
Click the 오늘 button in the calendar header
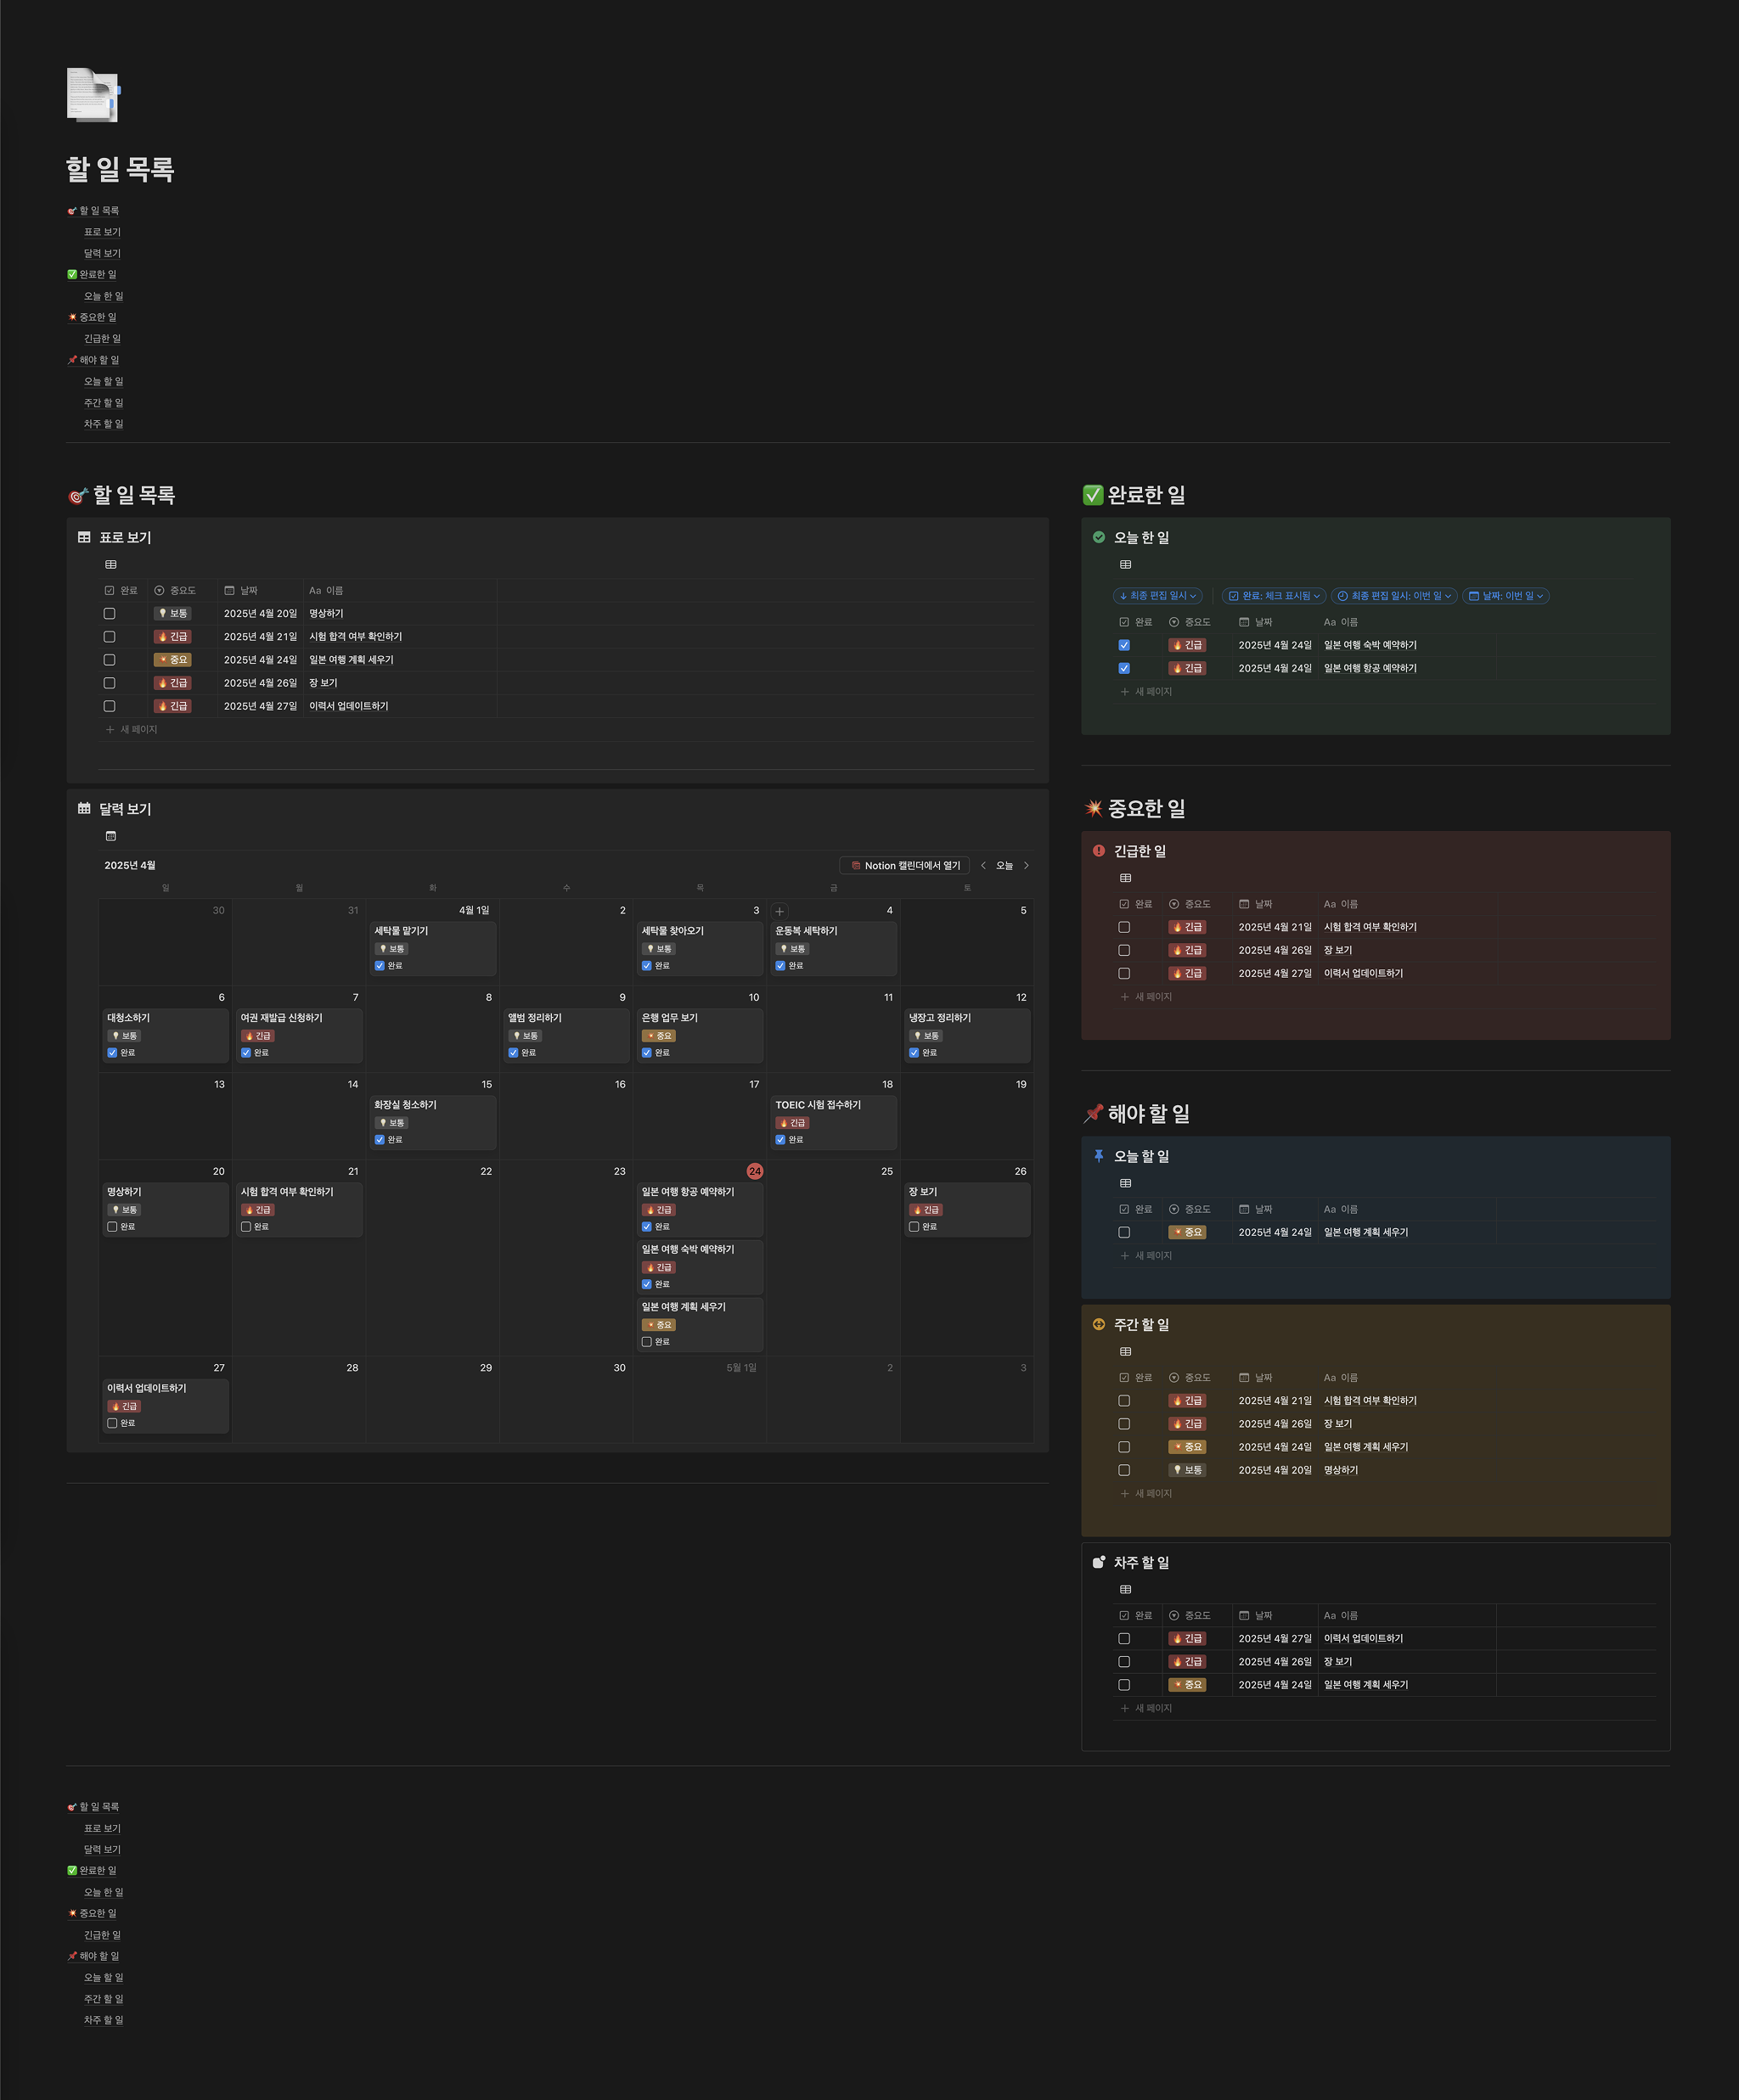click(x=1004, y=866)
